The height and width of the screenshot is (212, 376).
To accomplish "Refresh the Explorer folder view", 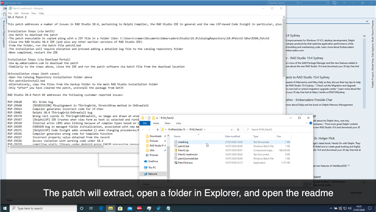I will click(238, 130).
